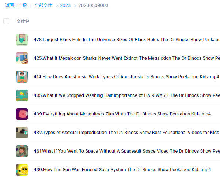Open the 414 Anesthesia video thumbnail

(22, 77)
